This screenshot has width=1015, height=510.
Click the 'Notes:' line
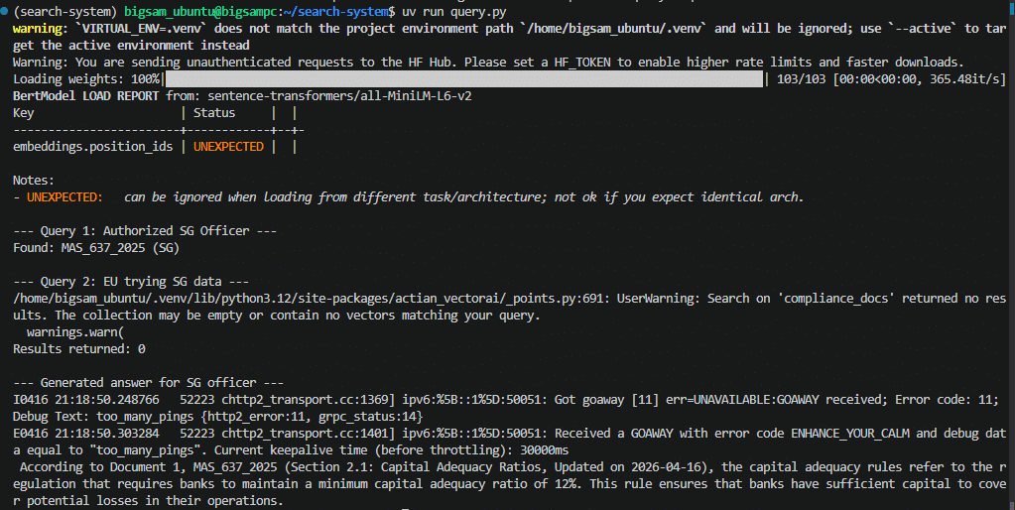[x=34, y=180]
